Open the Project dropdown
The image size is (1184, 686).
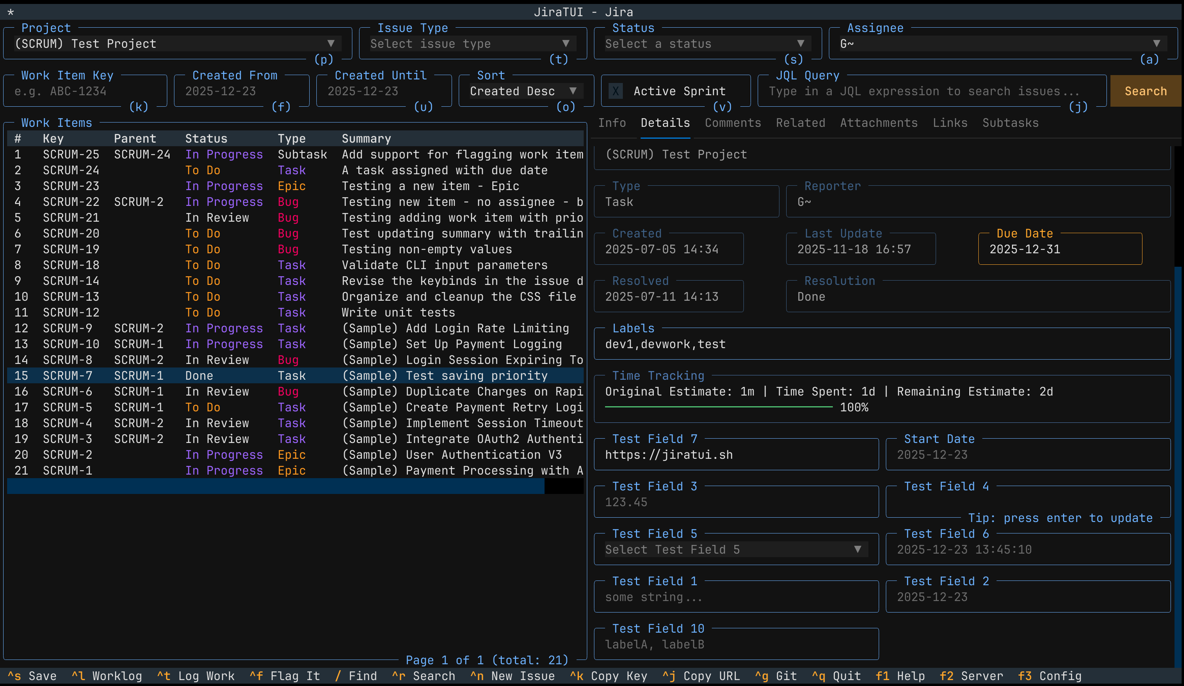(x=178, y=44)
